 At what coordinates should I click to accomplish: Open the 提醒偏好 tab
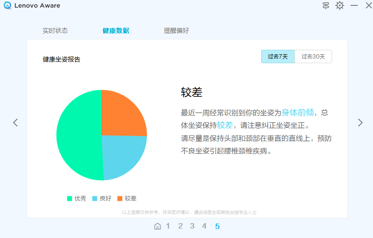(x=176, y=30)
